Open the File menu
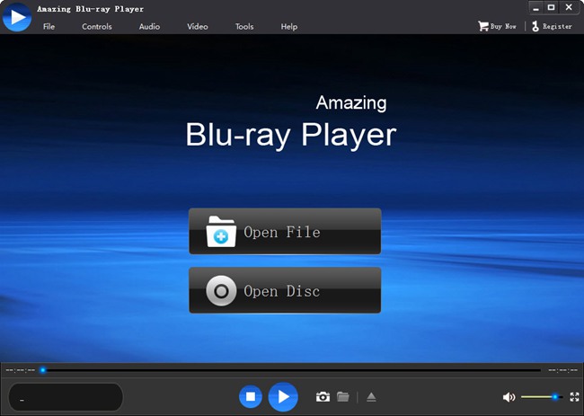 point(49,26)
